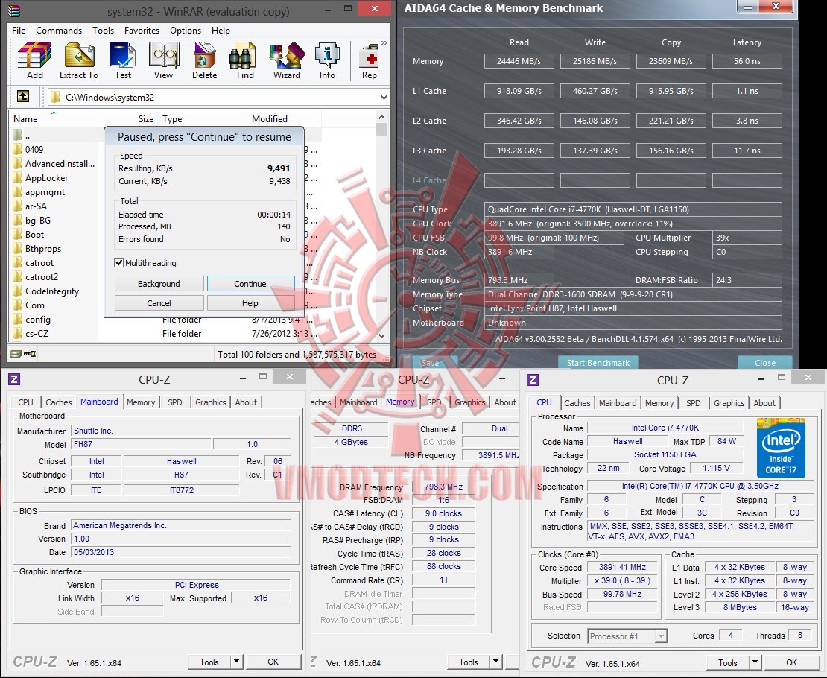Image resolution: width=827 pixels, height=678 pixels.
Task: Open the Wizard tool icon
Action: 286,60
